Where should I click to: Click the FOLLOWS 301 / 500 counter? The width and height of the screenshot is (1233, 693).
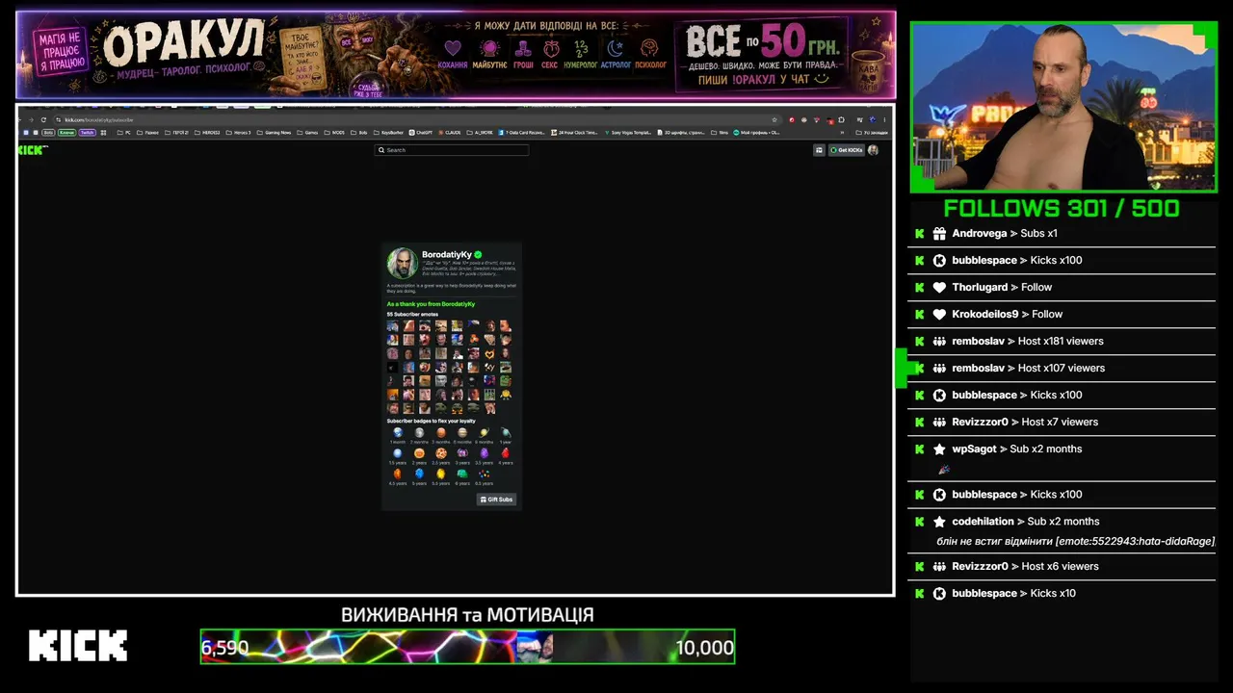coord(1062,208)
